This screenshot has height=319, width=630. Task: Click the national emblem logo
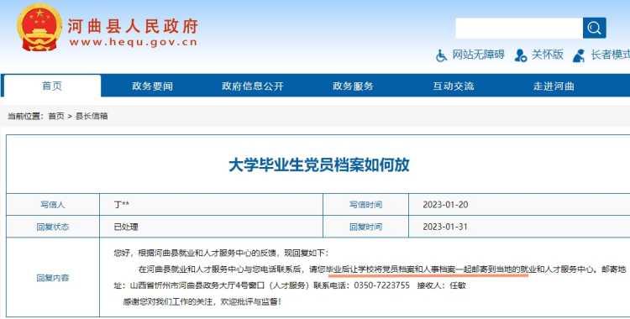pyautogui.click(x=39, y=27)
